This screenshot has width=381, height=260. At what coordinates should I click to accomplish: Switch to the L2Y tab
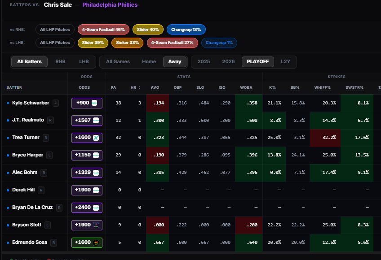click(x=285, y=61)
